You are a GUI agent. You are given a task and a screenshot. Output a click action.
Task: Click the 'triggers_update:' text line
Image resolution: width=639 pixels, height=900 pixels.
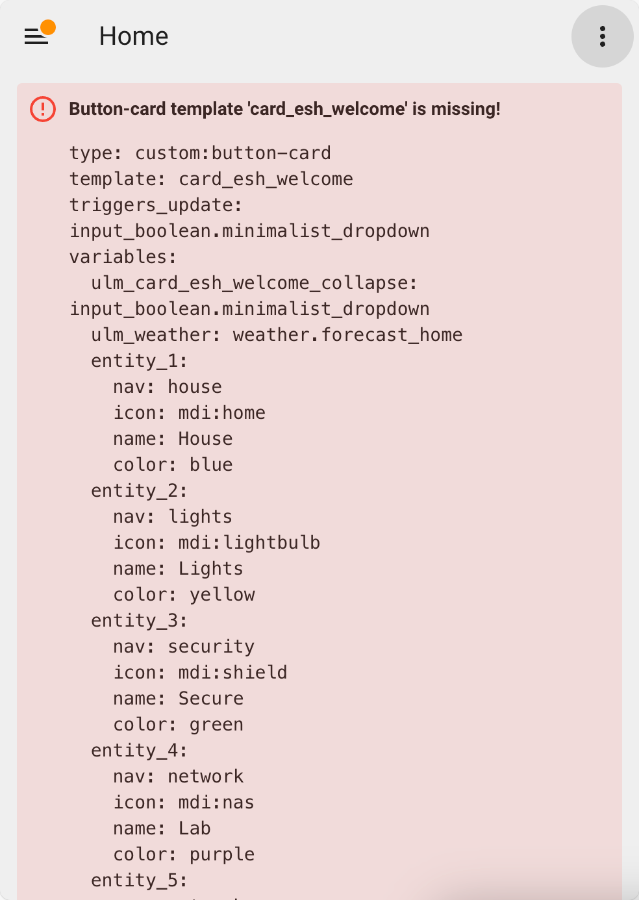pyautogui.click(x=156, y=205)
